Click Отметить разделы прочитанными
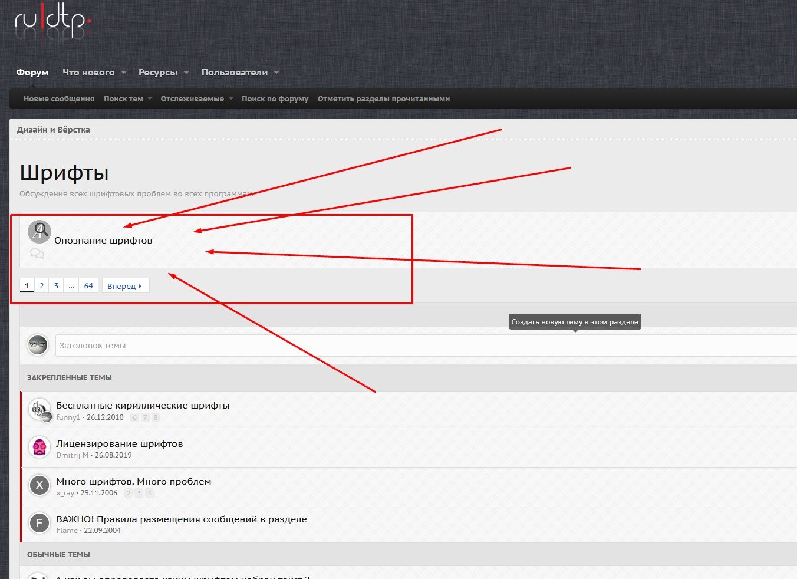797x579 pixels. (384, 99)
